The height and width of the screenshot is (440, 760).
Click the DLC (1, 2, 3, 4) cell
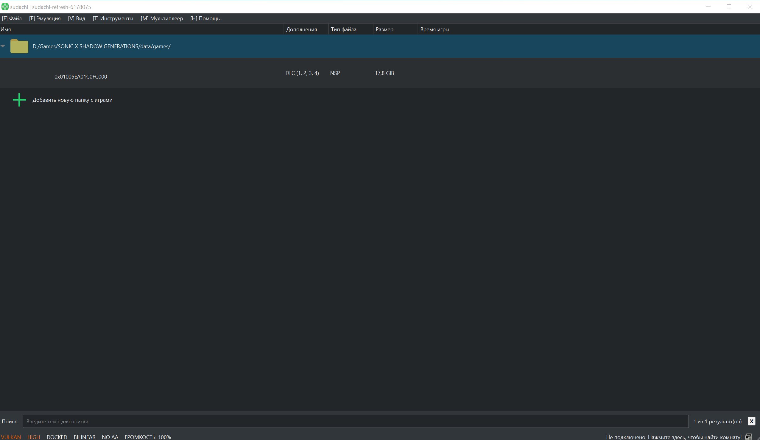point(302,73)
